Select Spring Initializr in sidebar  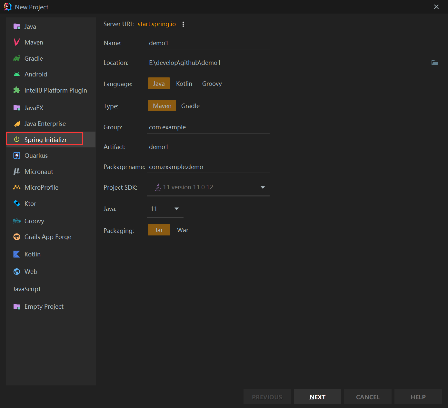coord(51,139)
